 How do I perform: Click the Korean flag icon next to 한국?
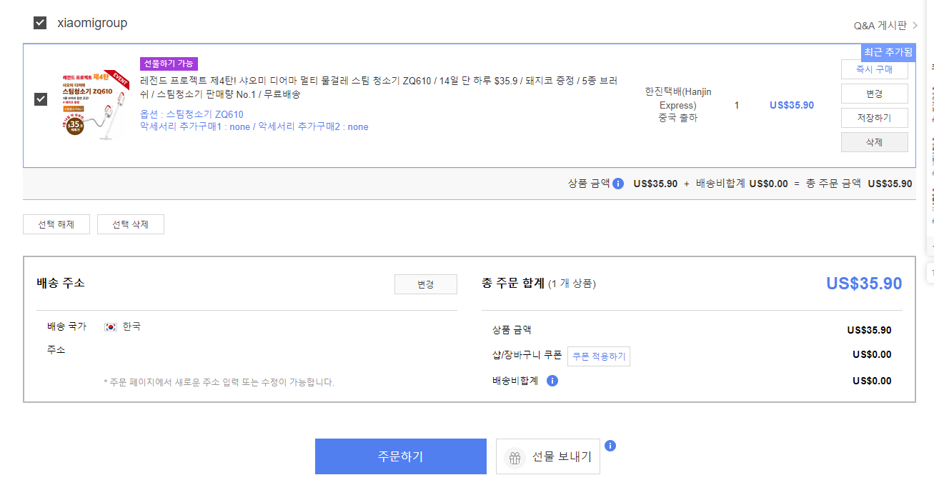[111, 326]
